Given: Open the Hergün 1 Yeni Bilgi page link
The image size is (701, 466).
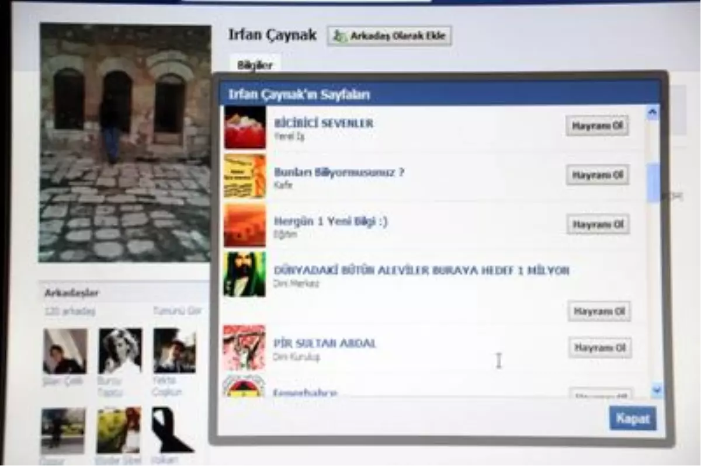Looking at the screenshot, I should point(331,221).
